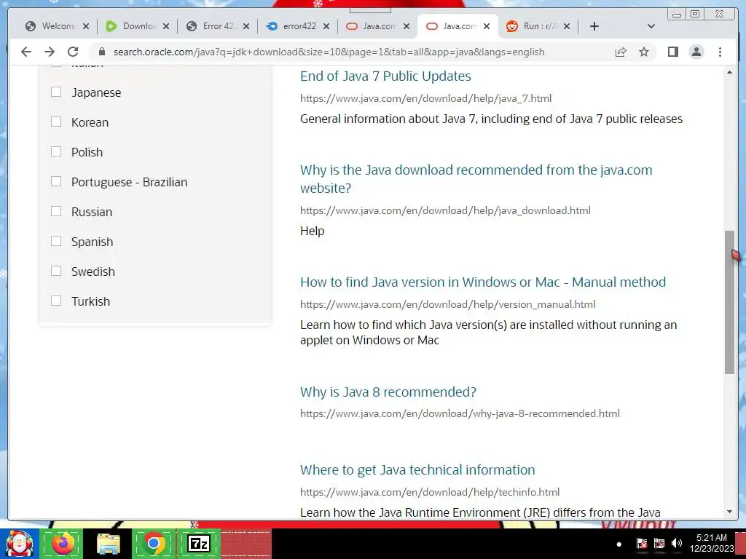Viewport: 746px width, 559px height.
Task: Open a new tab with plus button
Action: [594, 26]
